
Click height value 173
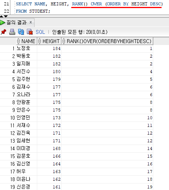pyautogui.click(x=56, y=118)
